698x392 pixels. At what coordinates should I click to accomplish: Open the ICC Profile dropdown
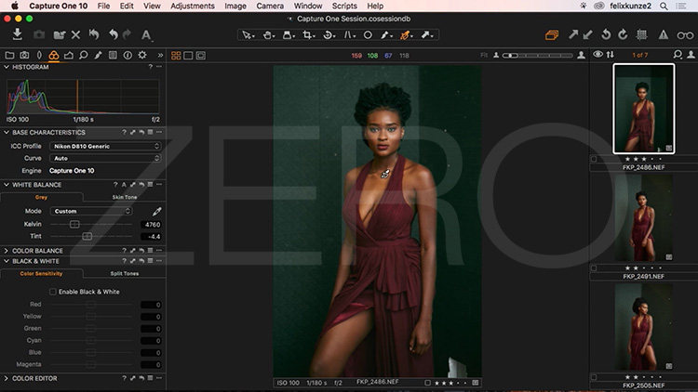104,146
